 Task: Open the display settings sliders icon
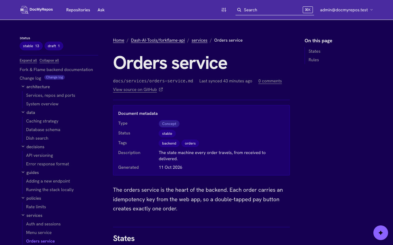point(224,10)
